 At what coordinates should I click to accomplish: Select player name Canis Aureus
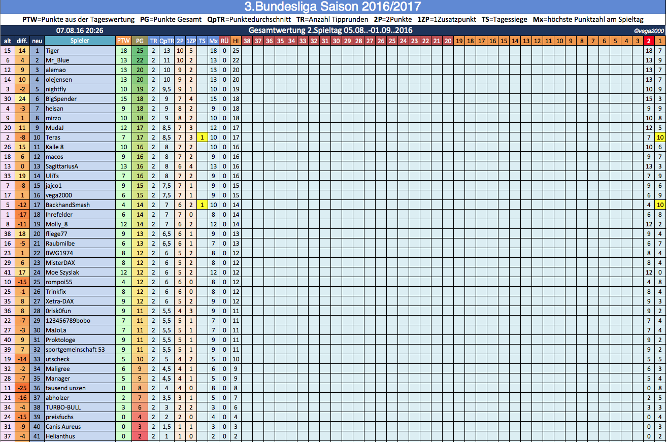pyautogui.click(x=63, y=427)
